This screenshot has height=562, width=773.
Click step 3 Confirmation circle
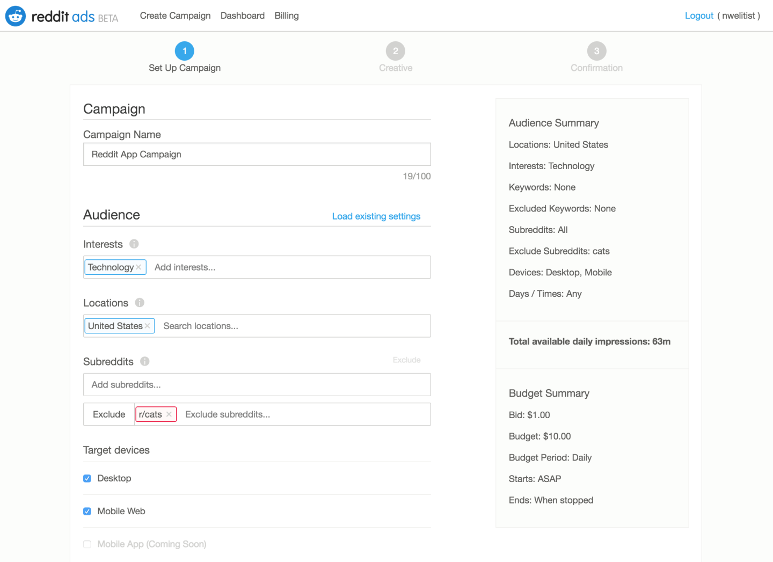[597, 51]
